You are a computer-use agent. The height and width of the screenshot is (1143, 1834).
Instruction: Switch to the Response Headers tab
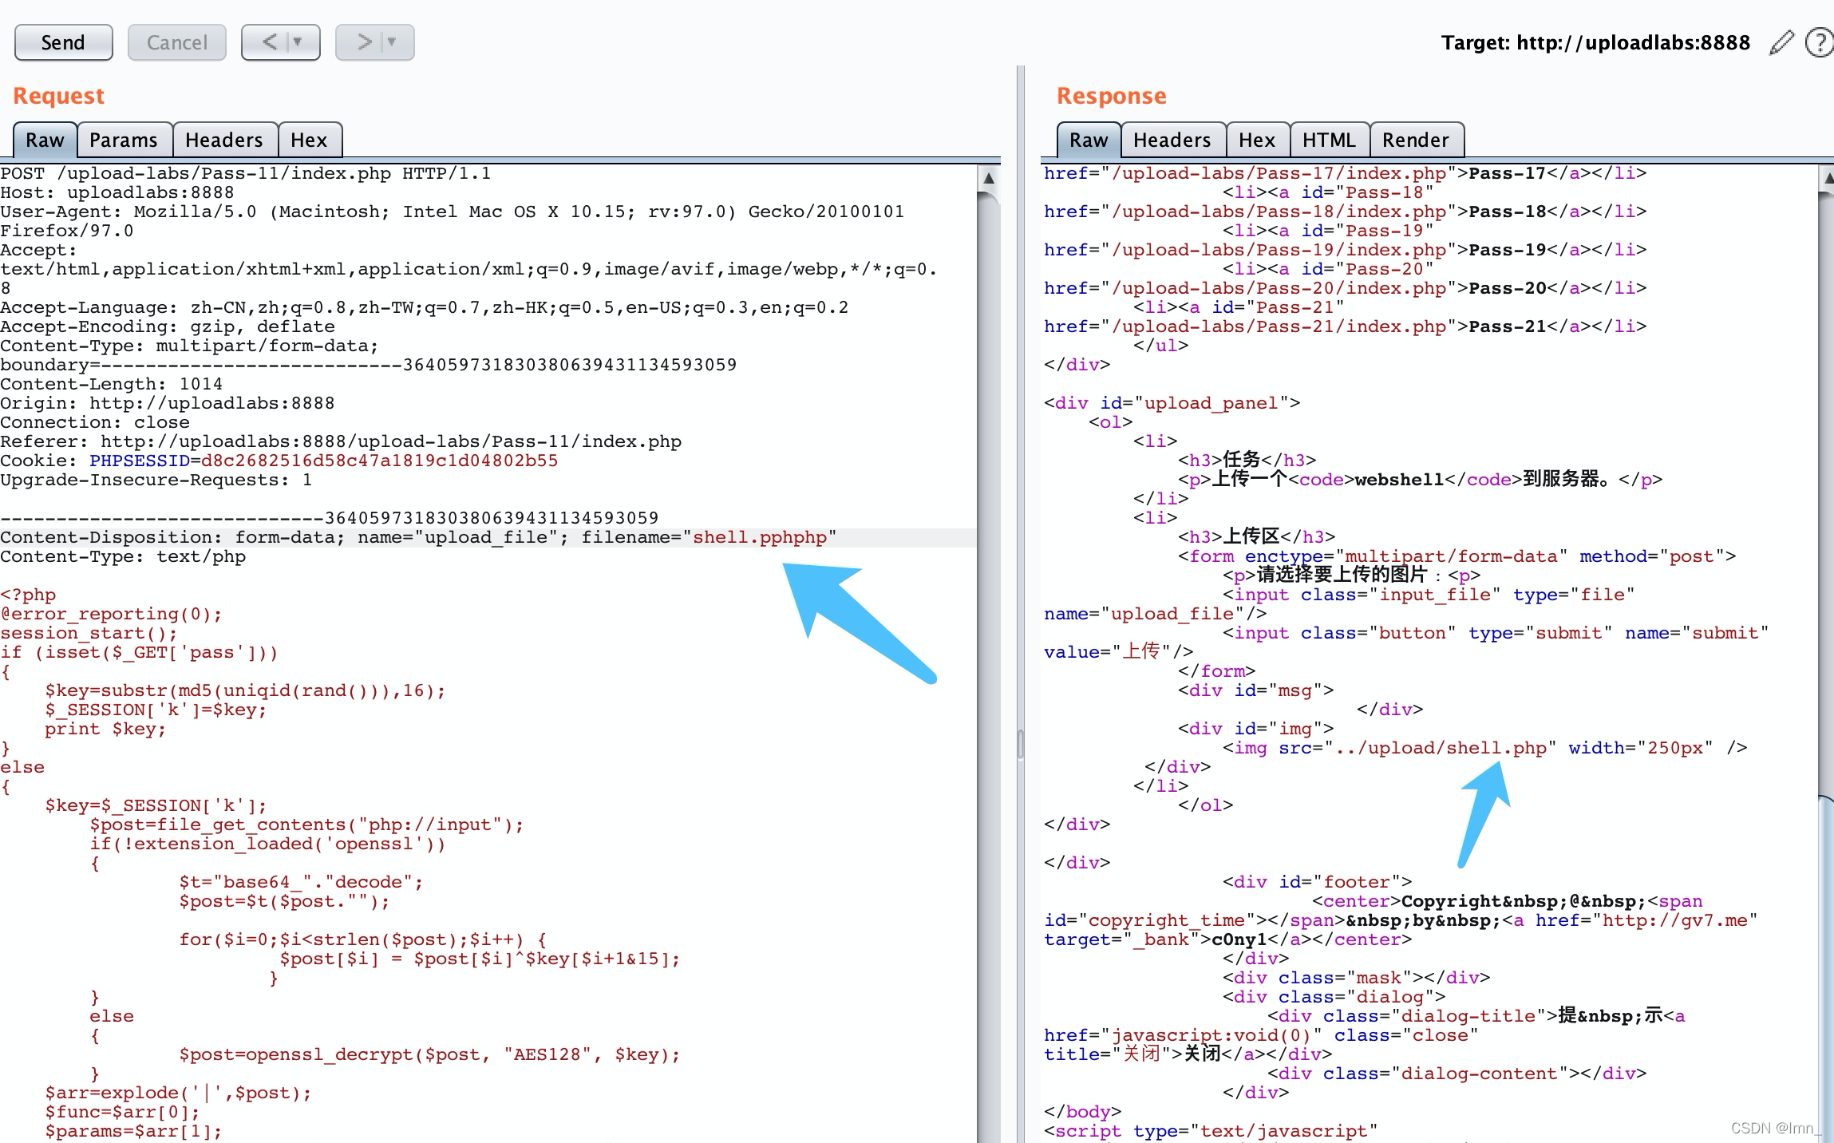coord(1172,140)
